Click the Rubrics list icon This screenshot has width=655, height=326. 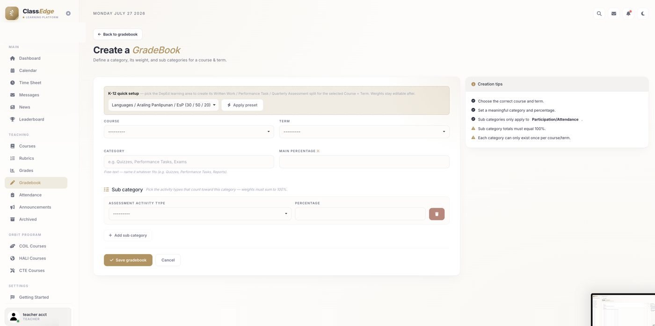pos(13,158)
